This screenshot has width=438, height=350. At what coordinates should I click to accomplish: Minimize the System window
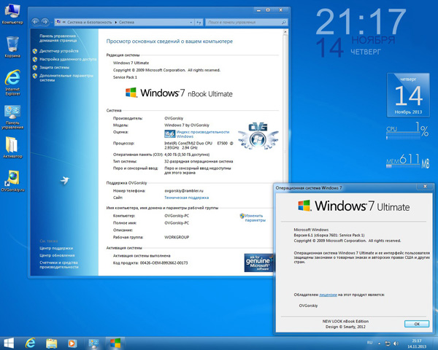click(258, 10)
